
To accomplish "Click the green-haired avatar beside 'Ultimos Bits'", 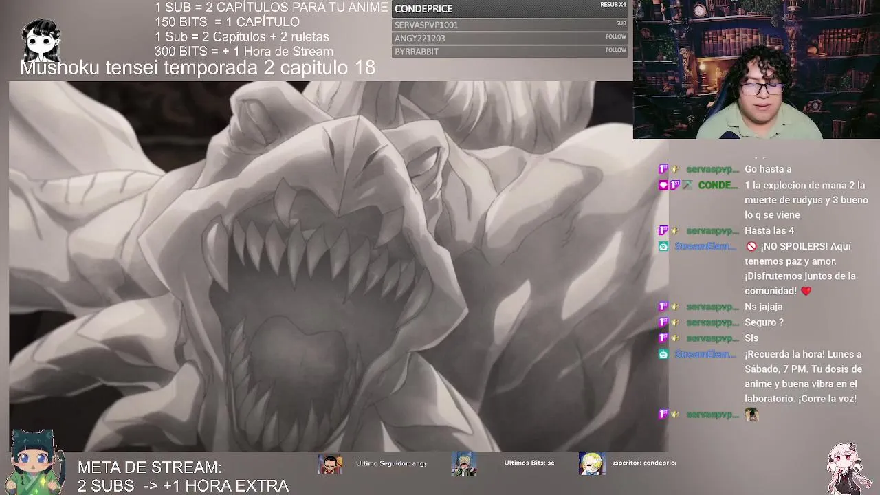I will pos(463,464).
